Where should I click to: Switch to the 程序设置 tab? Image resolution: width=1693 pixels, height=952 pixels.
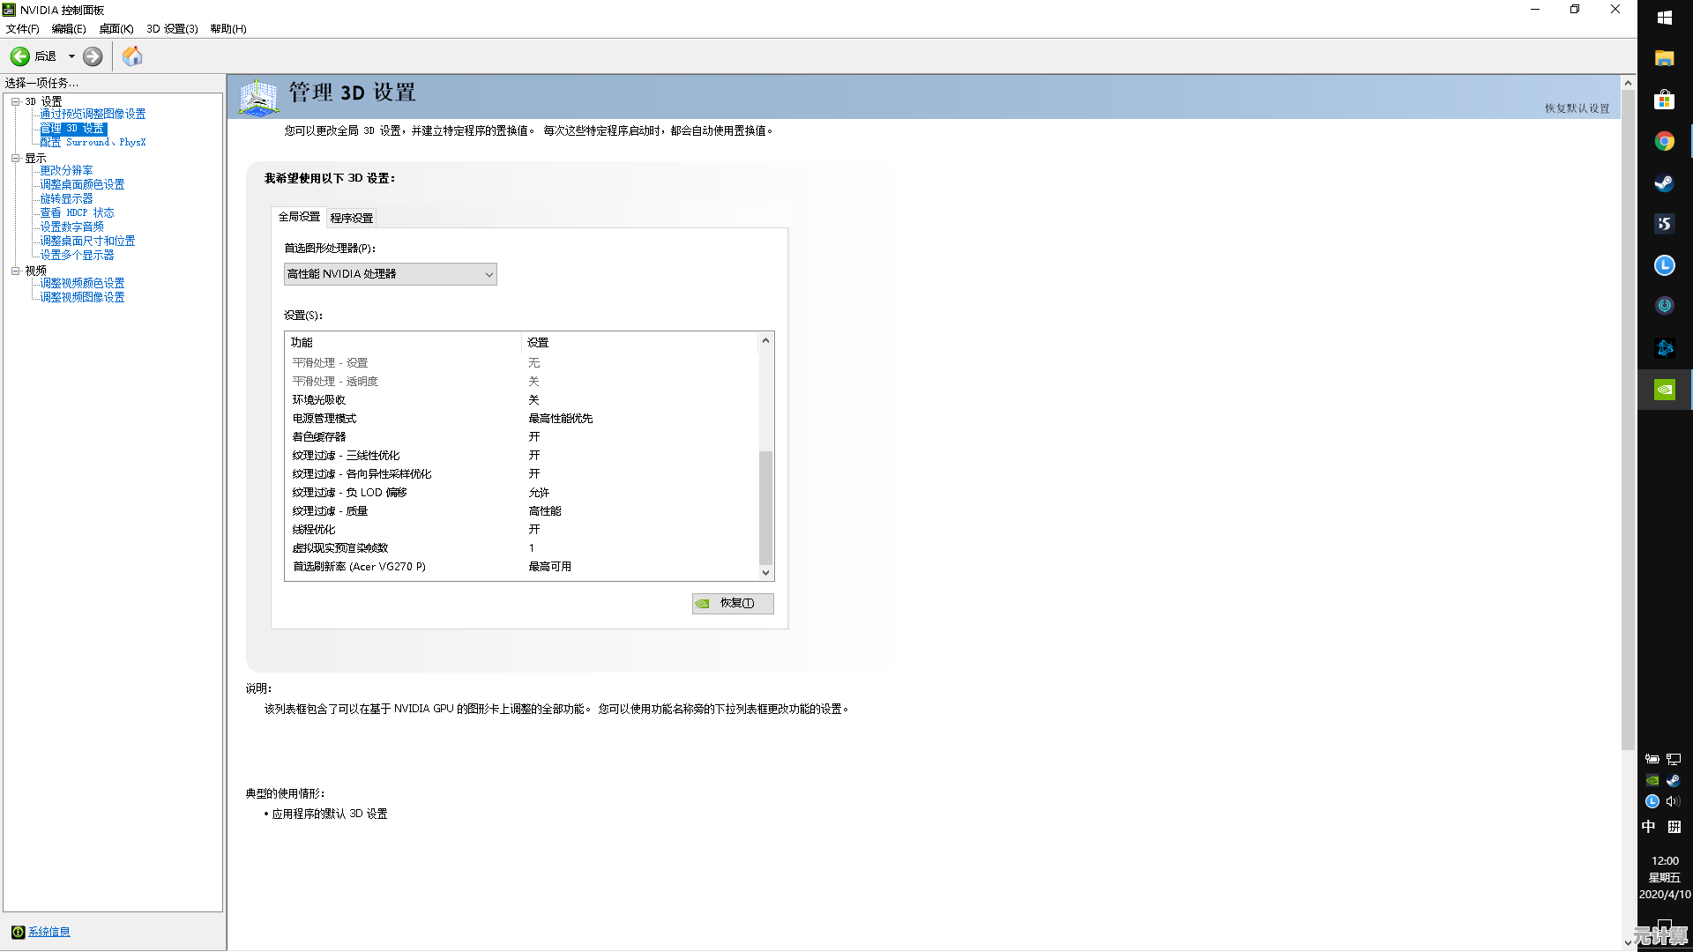351,217
